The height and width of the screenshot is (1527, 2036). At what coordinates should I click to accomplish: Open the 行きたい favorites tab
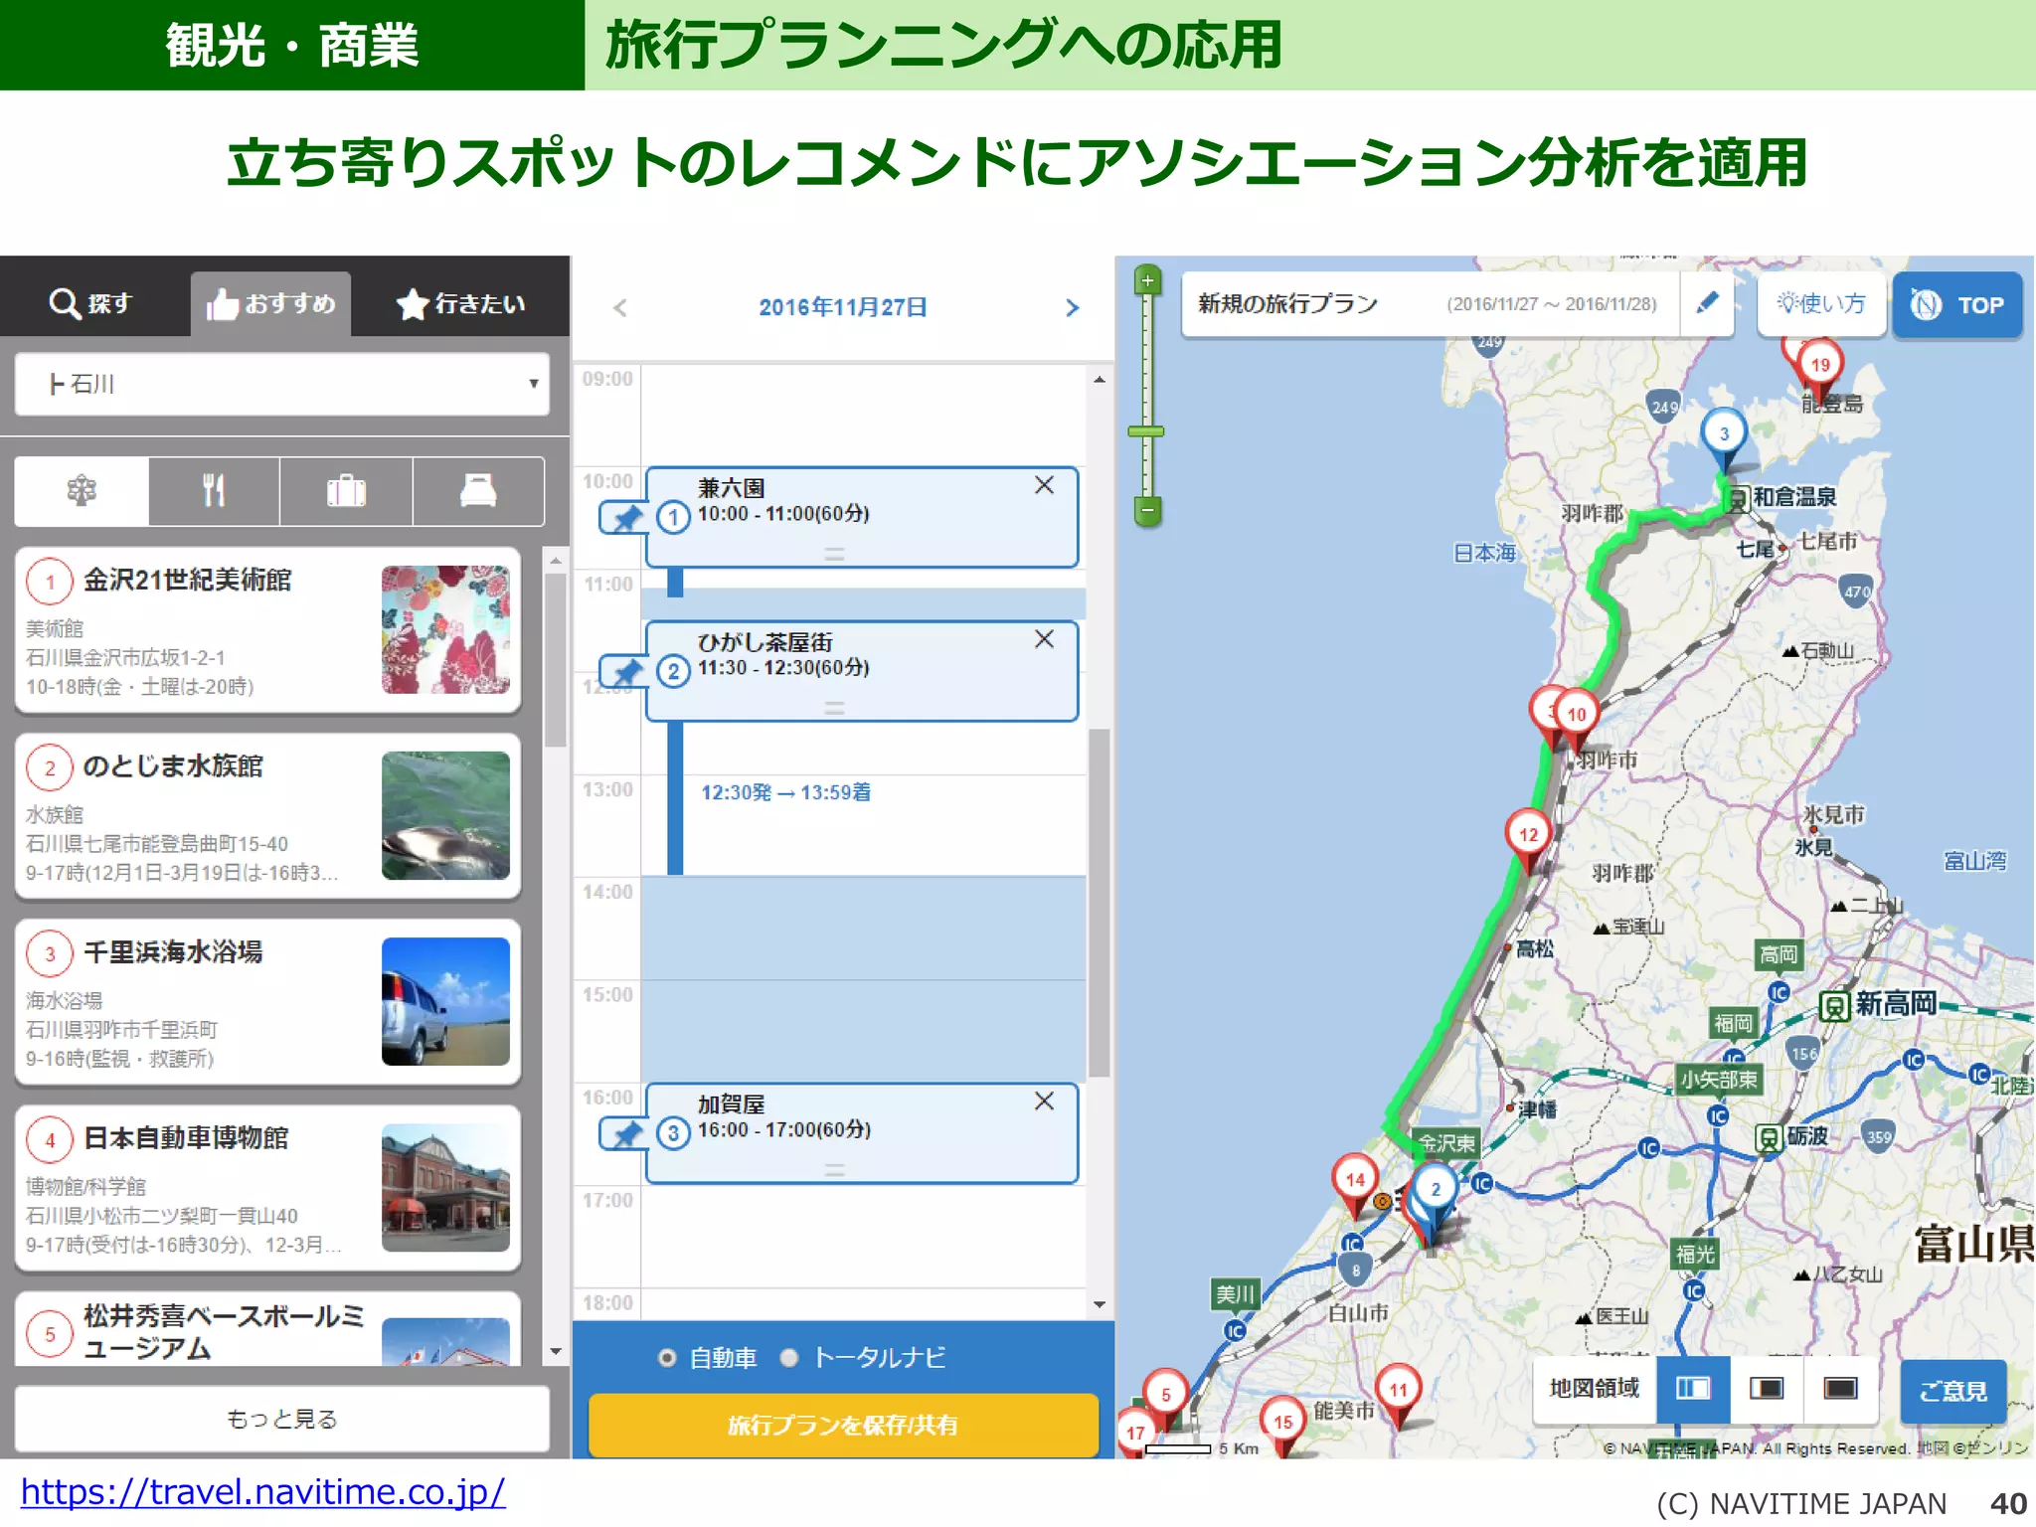461,303
